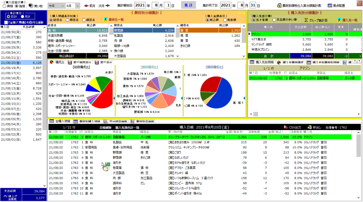Image resolution: width=363 pixels, height=202 pixels.
Task: Toggle 全購入明細の日付と連動 checkbox
Action: coord(3,22)
